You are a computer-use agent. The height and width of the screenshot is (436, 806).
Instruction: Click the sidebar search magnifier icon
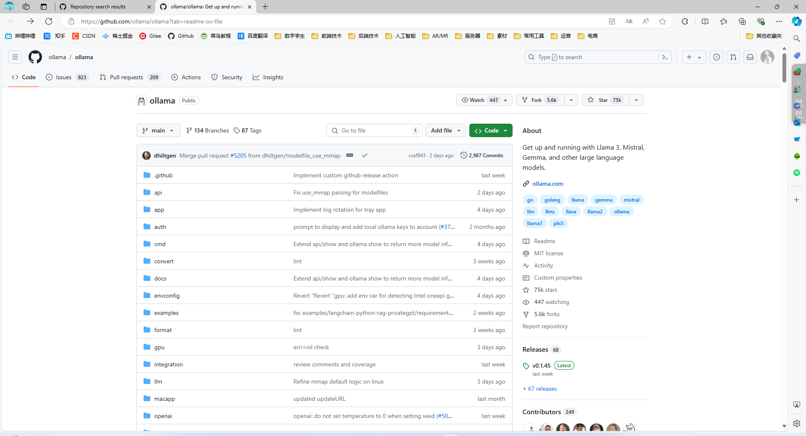796,39
